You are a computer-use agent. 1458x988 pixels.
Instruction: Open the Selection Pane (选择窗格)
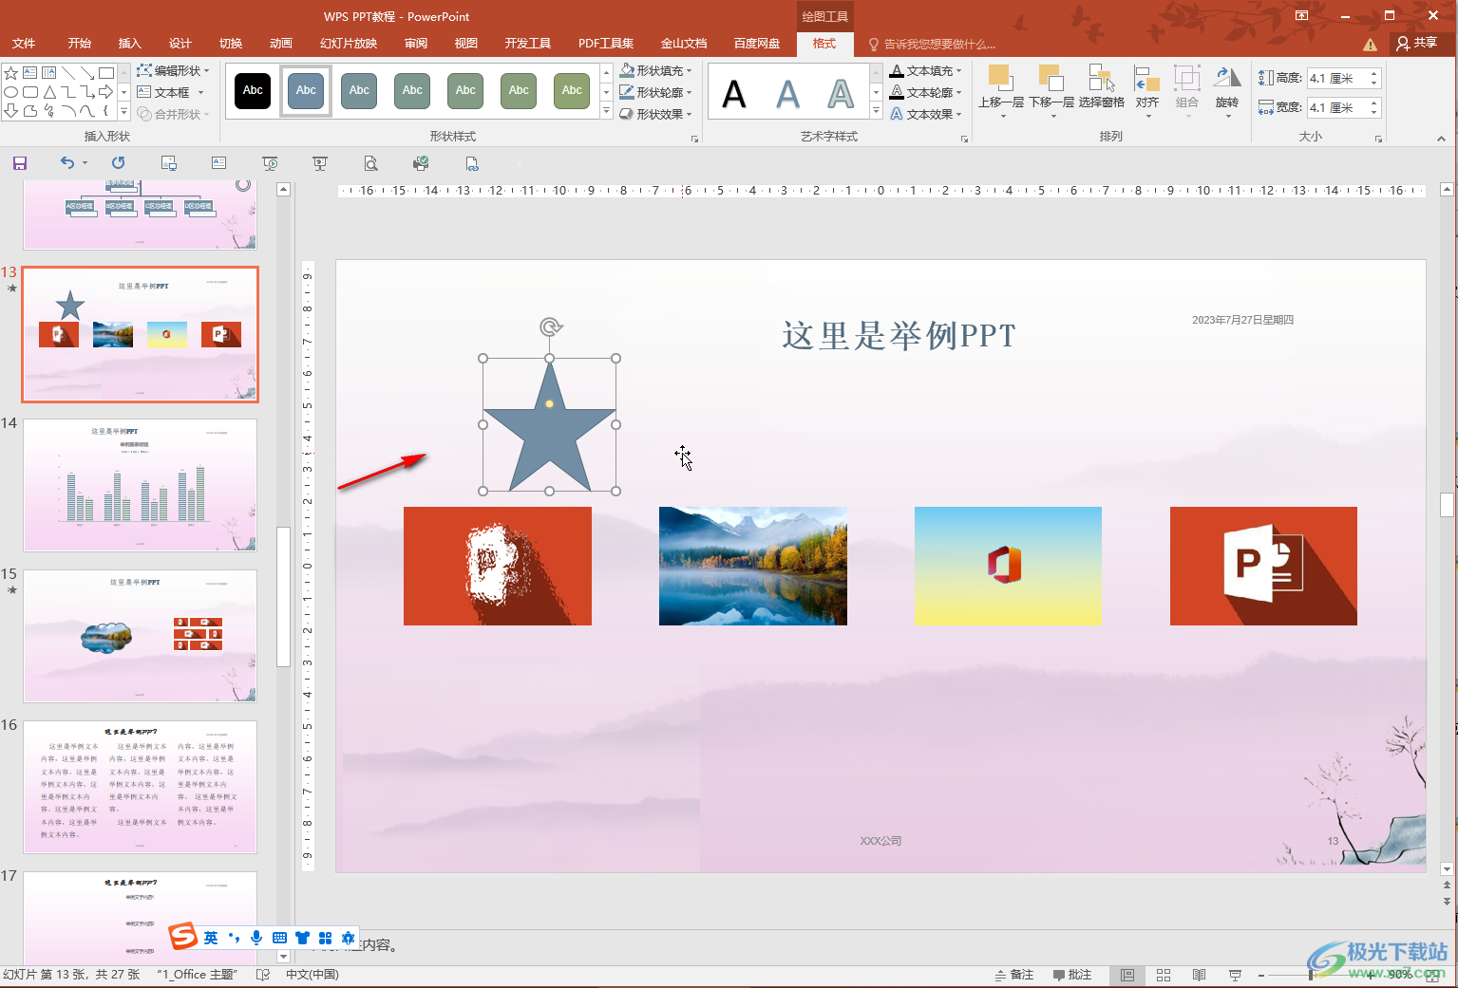pos(1101,86)
